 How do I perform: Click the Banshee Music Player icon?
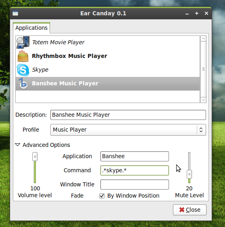pos(23,83)
